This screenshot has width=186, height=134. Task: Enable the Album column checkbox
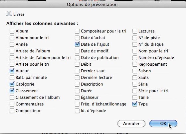(12, 31)
